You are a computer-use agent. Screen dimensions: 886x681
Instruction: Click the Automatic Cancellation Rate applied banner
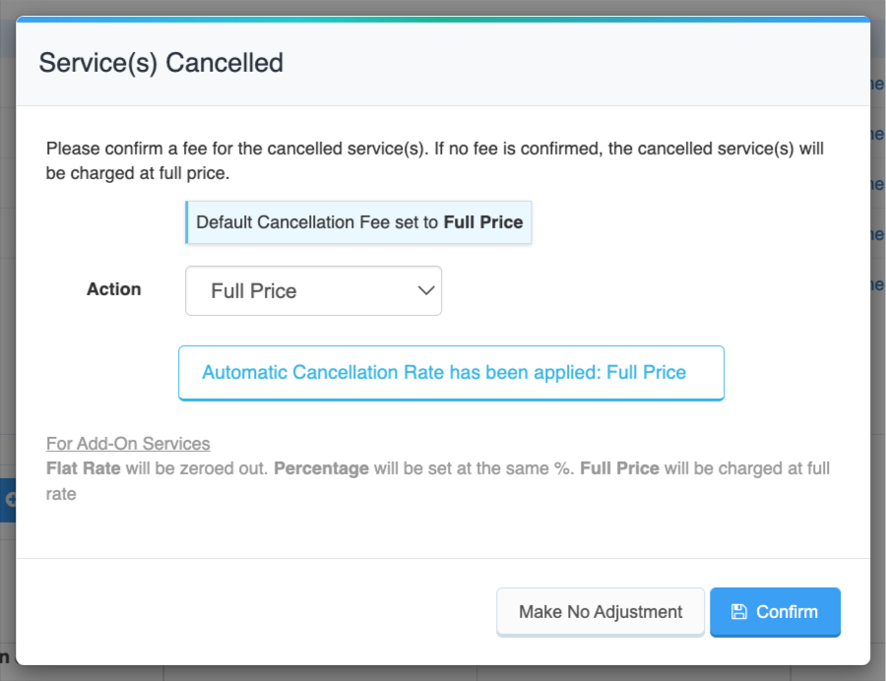[451, 373]
